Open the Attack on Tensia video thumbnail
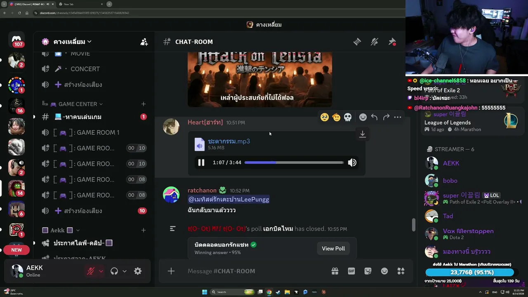 coord(260,79)
